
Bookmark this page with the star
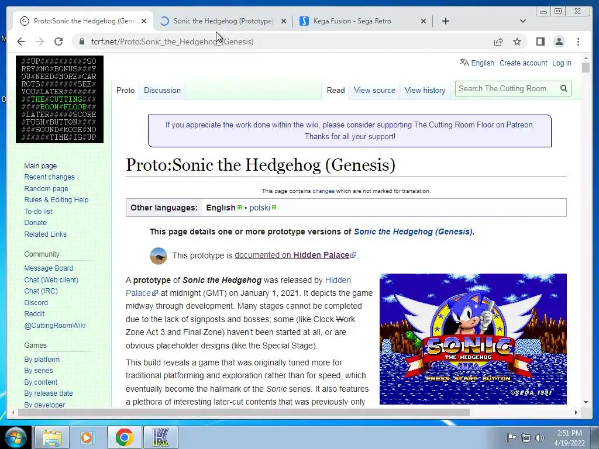point(517,42)
